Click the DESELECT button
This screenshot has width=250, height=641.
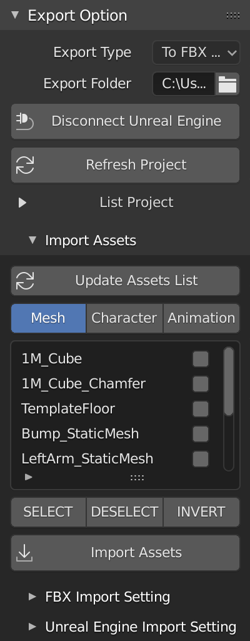pyautogui.click(x=124, y=512)
